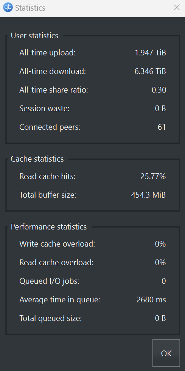The width and height of the screenshot is (185, 371).
Task: Click the Total queued size label
Action: (x=50, y=319)
